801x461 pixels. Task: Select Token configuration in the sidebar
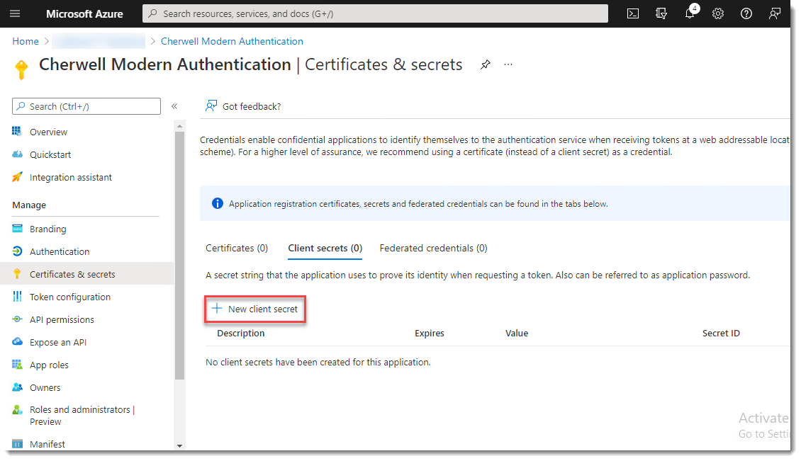(69, 297)
